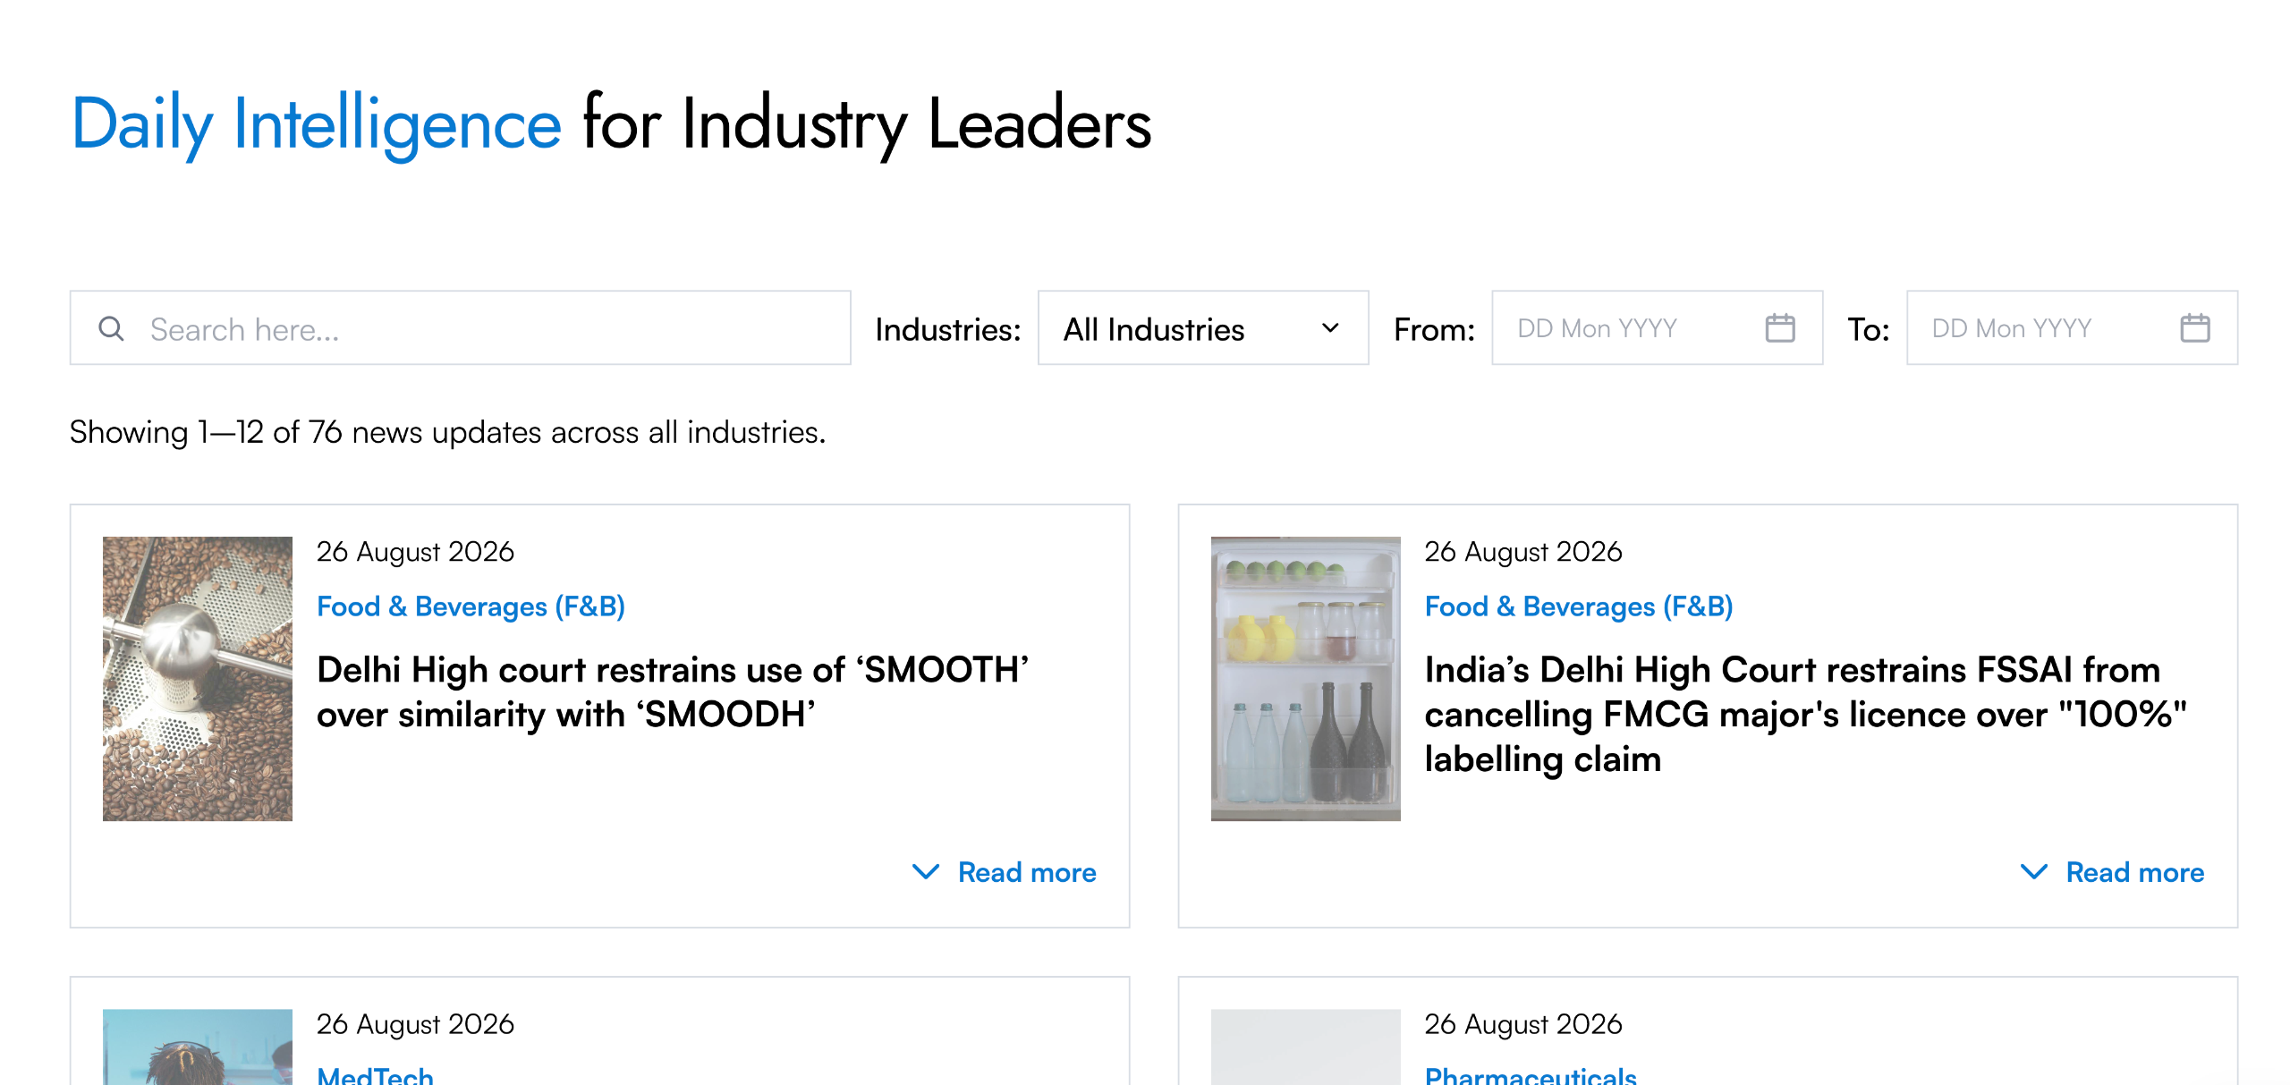Image resolution: width=2290 pixels, height=1085 pixels.
Task: Open Food & Beverages tag on SMOOTH article
Action: tap(471, 606)
